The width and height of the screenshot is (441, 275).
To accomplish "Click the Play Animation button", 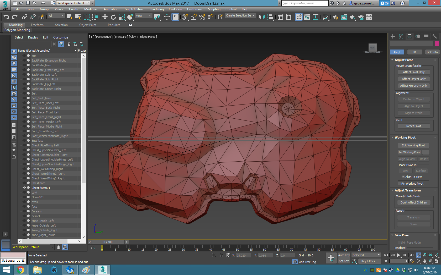I will [399, 255].
